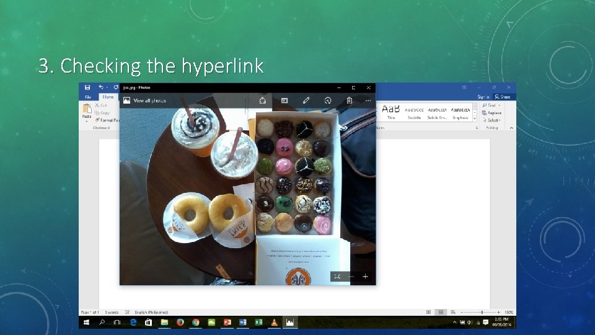Click English (Philippines) language indicator
Image resolution: width=595 pixels, height=335 pixels.
[151, 312]
